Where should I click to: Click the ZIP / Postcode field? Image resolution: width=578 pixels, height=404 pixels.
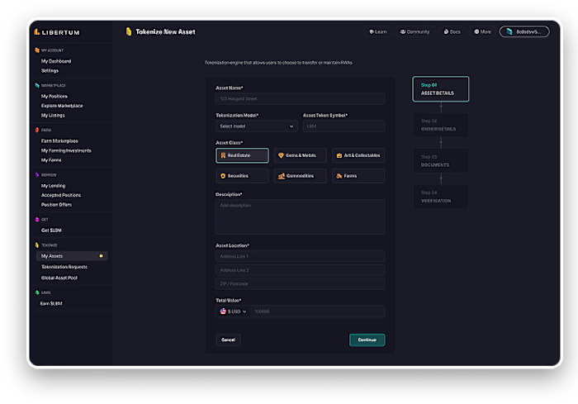[x=300, y=283]
